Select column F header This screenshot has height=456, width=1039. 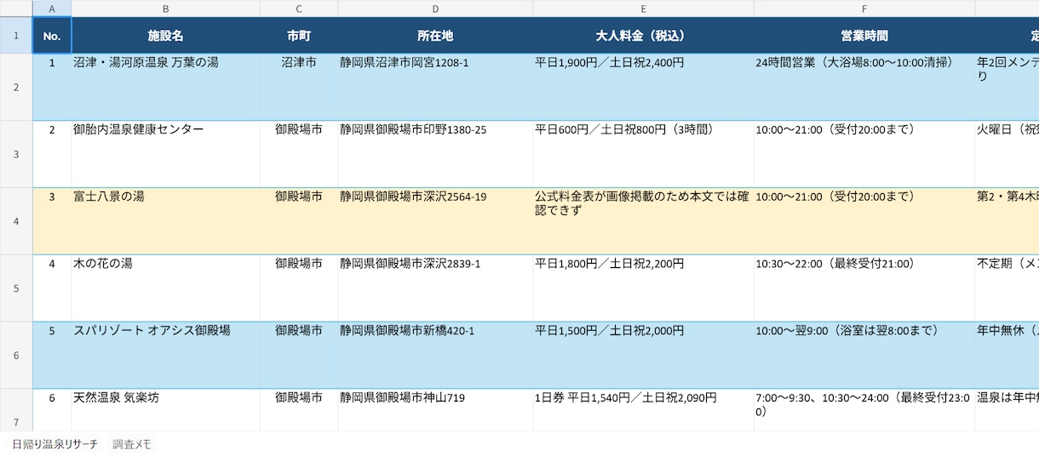click(x=864, y=9)
